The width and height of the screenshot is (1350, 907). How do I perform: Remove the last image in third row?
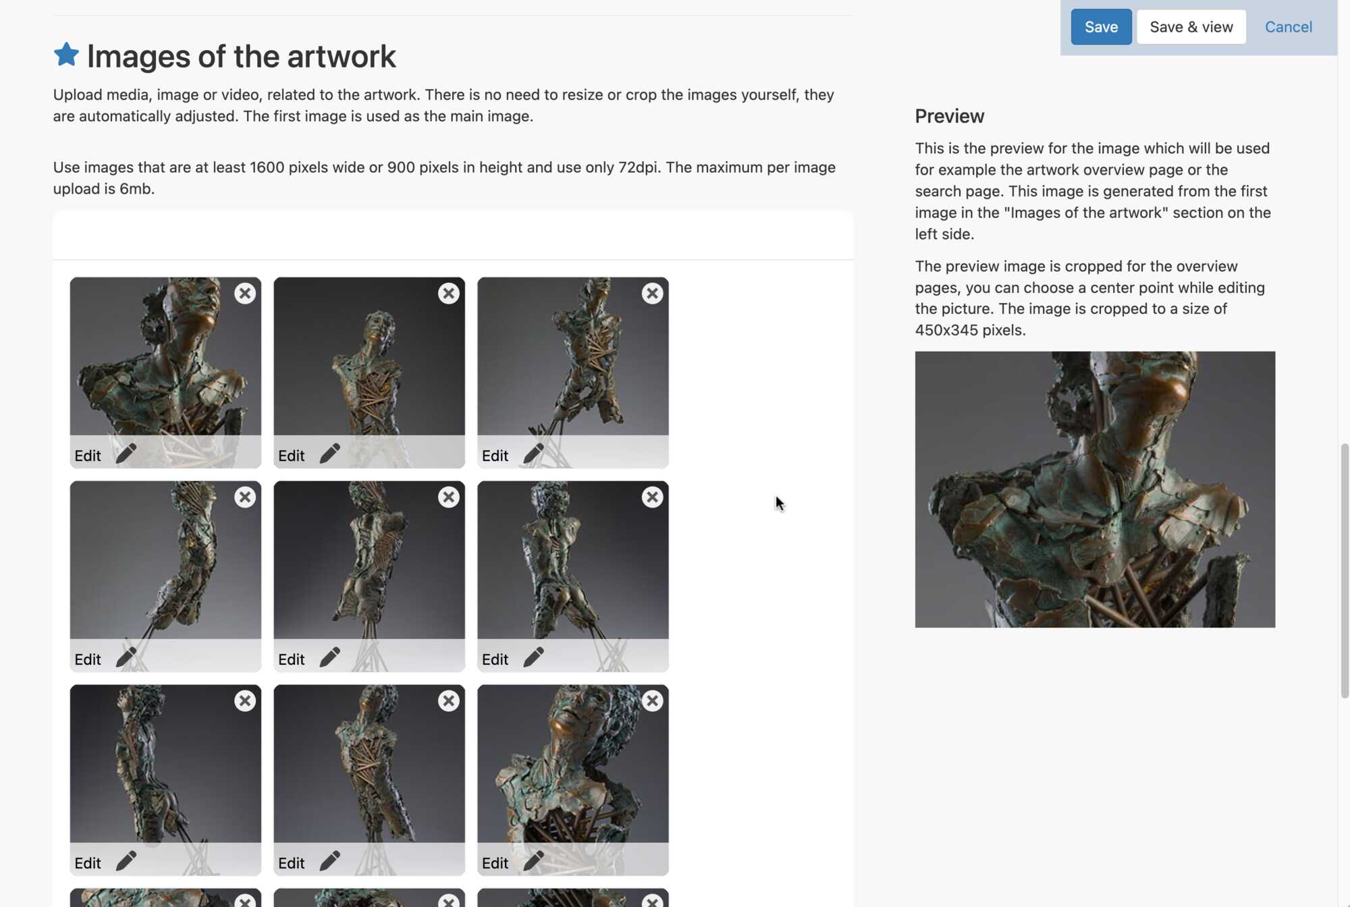(652, 701)
